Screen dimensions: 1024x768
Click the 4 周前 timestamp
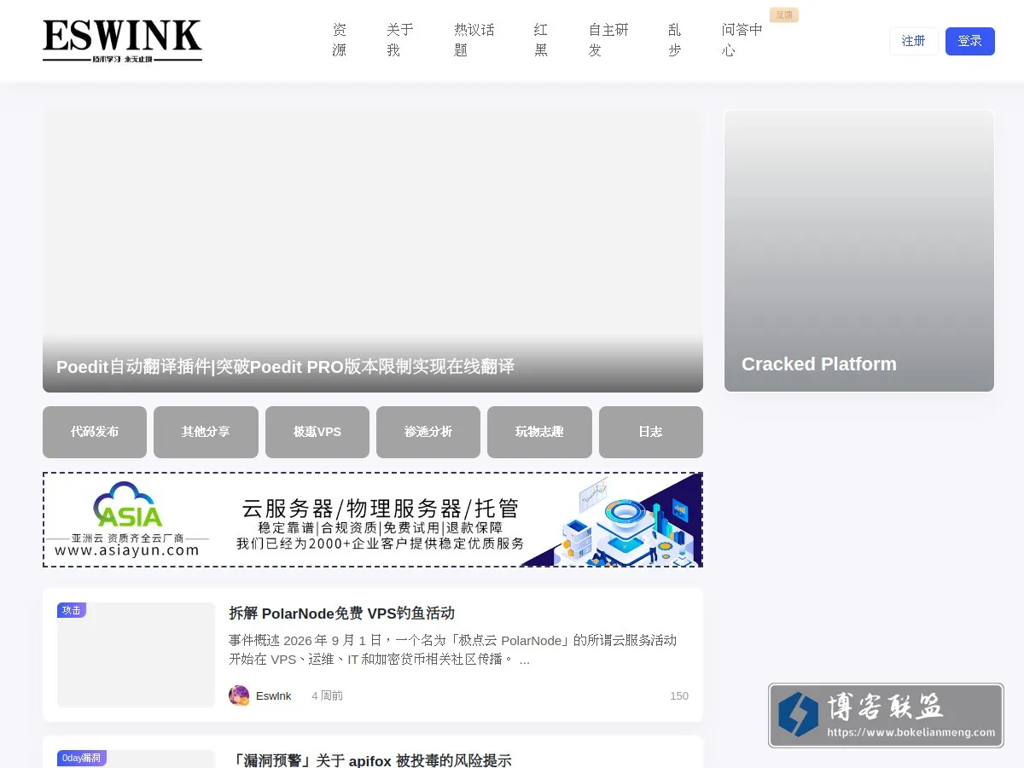click(327, 695)
